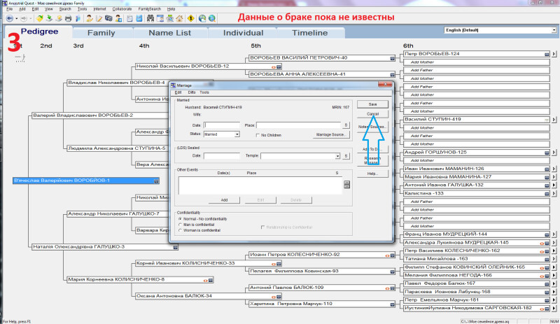Viewport: 560px width, 324px height.
Task: Click the Add person toolbar icon
Action: point(118,18)
